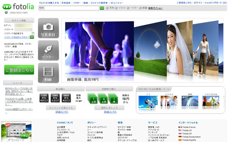Open the 写真素材 camera icon tile
This screenshot has height=142, width=228.
pos(48,28)
